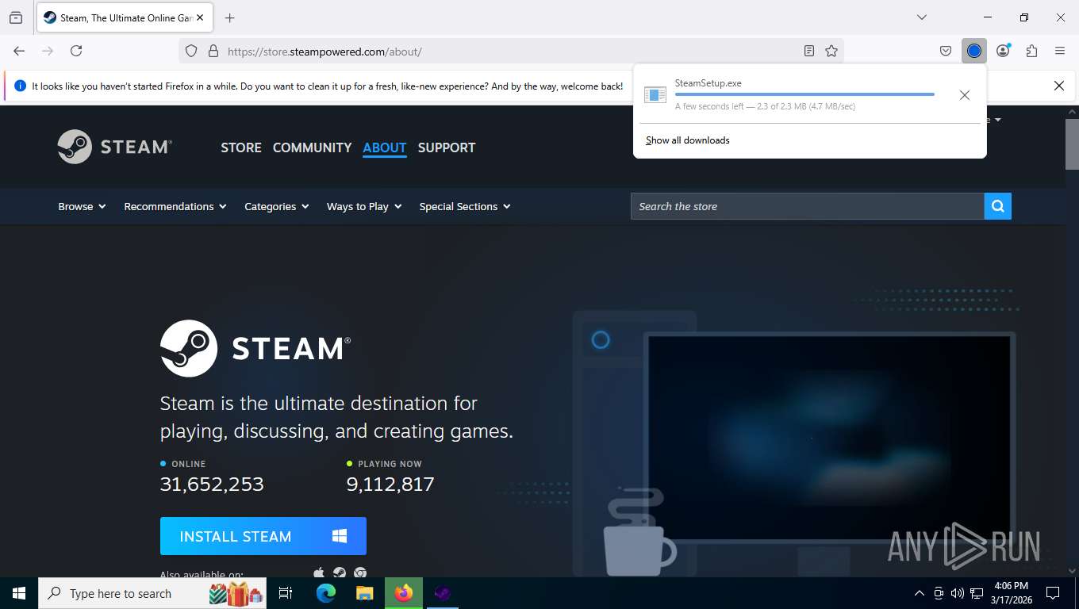Click the Firefox taskbar icon
This screenshot has width=1079, height=609.
pos(404,593)
